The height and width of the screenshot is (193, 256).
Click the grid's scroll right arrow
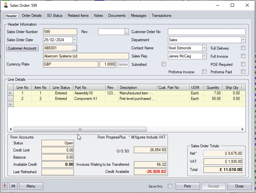(x=242, y=129)
